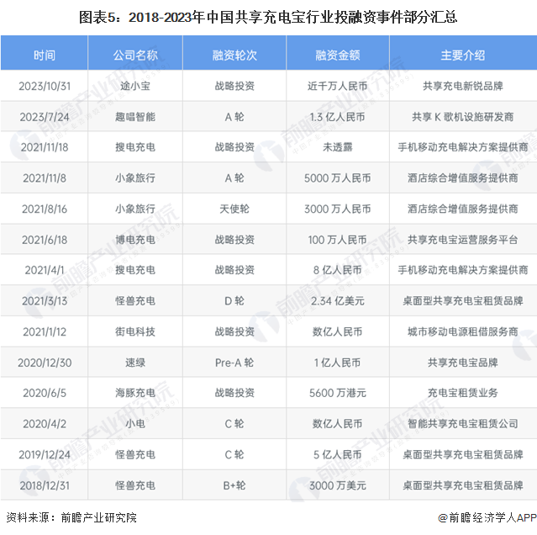537x535 pixels.
Task: Select the description '共享 K 歌机设施研发商'
Action: [x=463, y=117]
